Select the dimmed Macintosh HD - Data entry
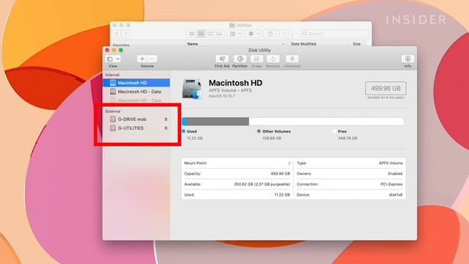The height and width of the screenshot is (264, 469). pos(136,100)
